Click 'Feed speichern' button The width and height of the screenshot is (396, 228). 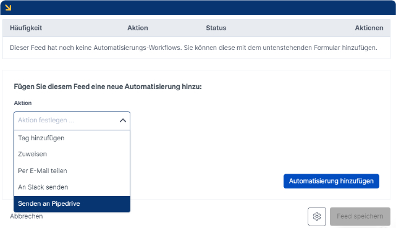[360, 216]
